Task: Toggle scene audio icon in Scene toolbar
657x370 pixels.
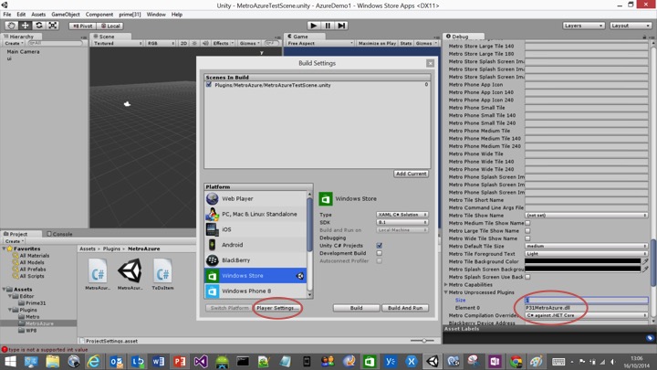Action: click(205, 43)
